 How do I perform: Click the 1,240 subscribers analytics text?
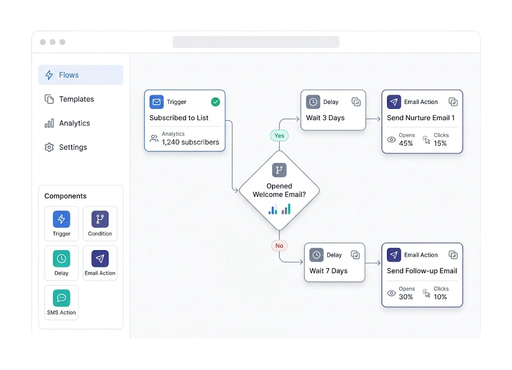[x=190, y=142]
